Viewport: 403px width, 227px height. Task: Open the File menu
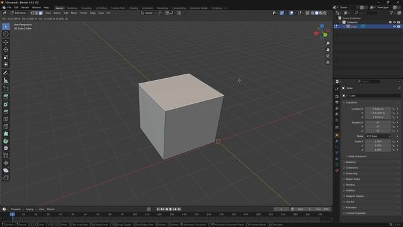pos(9,8)
